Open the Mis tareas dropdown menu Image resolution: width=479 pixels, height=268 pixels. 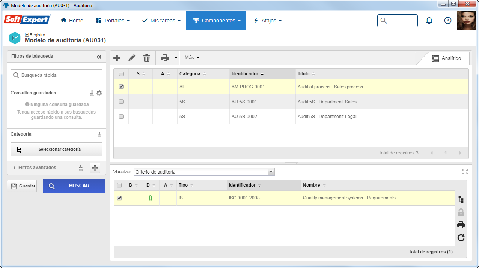(161, 21)
